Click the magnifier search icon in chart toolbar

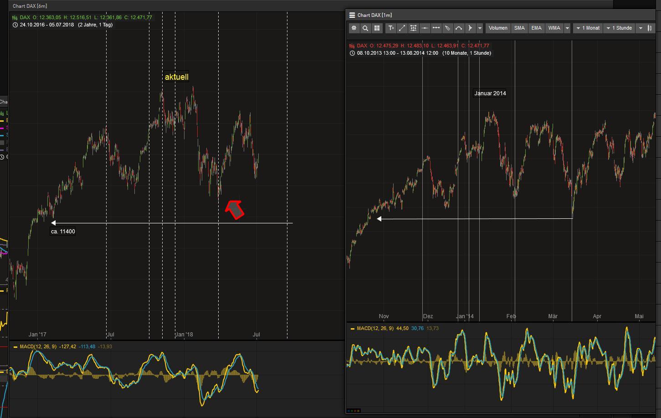click(x=365, y=28)
